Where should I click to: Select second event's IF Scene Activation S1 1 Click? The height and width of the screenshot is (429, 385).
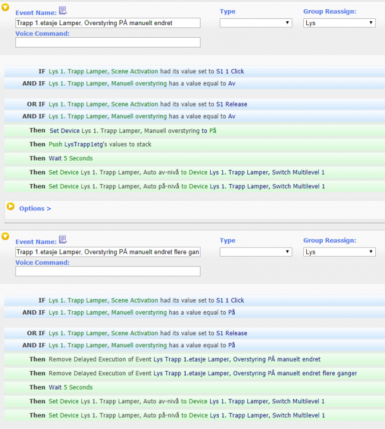tap(195, 300)
